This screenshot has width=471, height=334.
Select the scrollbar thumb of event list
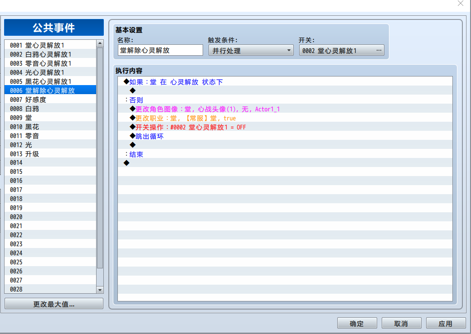100,158
